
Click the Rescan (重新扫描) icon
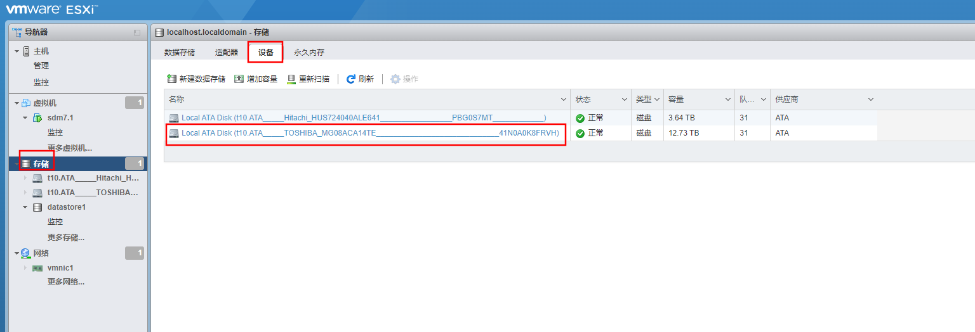(x=291, y=79)
